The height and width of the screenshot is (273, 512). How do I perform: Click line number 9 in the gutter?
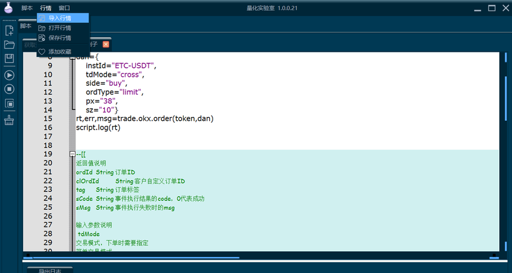tap(50, 66)
